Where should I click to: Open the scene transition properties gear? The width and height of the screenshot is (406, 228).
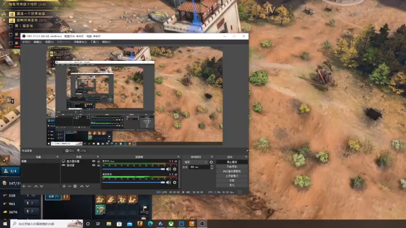(211, 162)
